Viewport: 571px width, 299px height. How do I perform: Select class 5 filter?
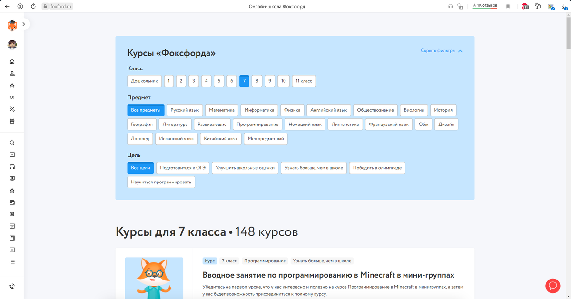click(x=219, y=81)
